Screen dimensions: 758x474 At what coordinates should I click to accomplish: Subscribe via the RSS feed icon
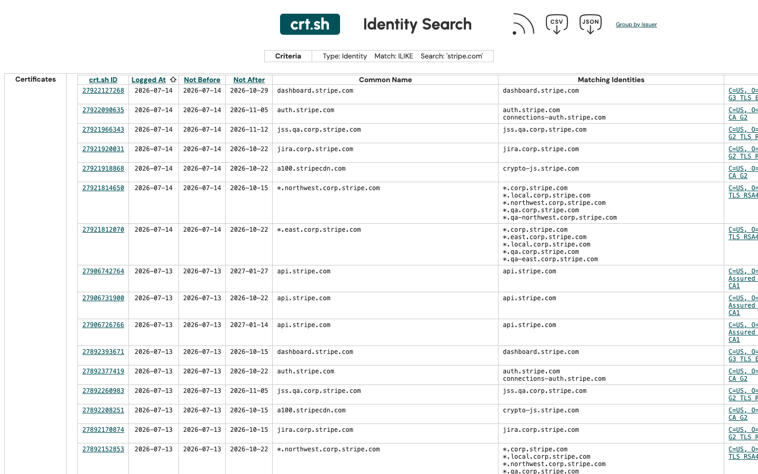coord(523,24)
